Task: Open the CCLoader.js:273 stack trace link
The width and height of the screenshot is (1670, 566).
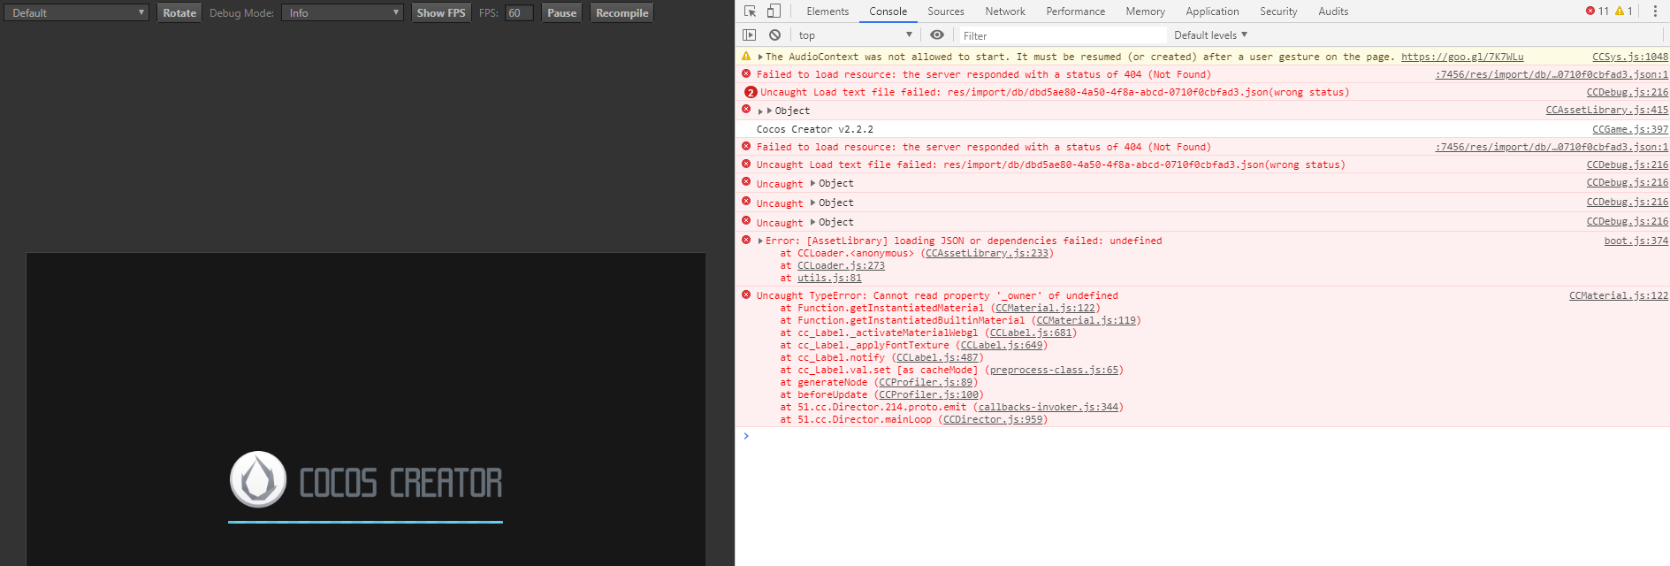Action: [841, 265]
